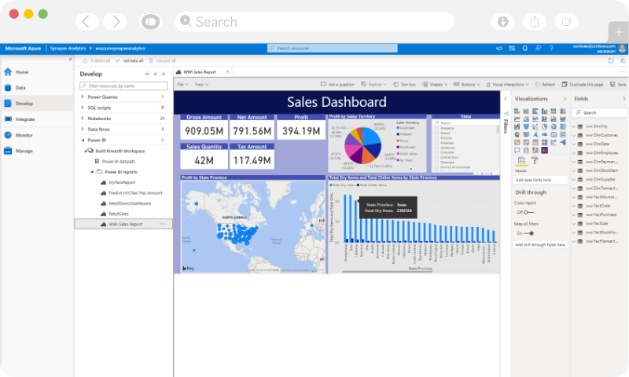Check the Alabama state checkbox

point(436,128)
